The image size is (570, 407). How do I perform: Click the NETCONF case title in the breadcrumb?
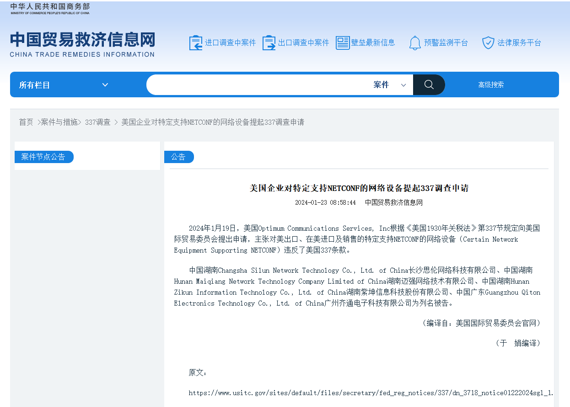213,122
